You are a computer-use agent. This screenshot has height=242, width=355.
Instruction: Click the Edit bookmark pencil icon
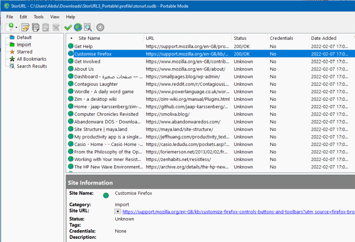pyautogui.click(x=25, y=27)
